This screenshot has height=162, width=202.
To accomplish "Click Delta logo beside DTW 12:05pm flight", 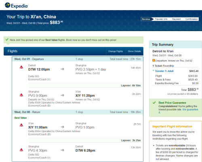I will (21, 67).
